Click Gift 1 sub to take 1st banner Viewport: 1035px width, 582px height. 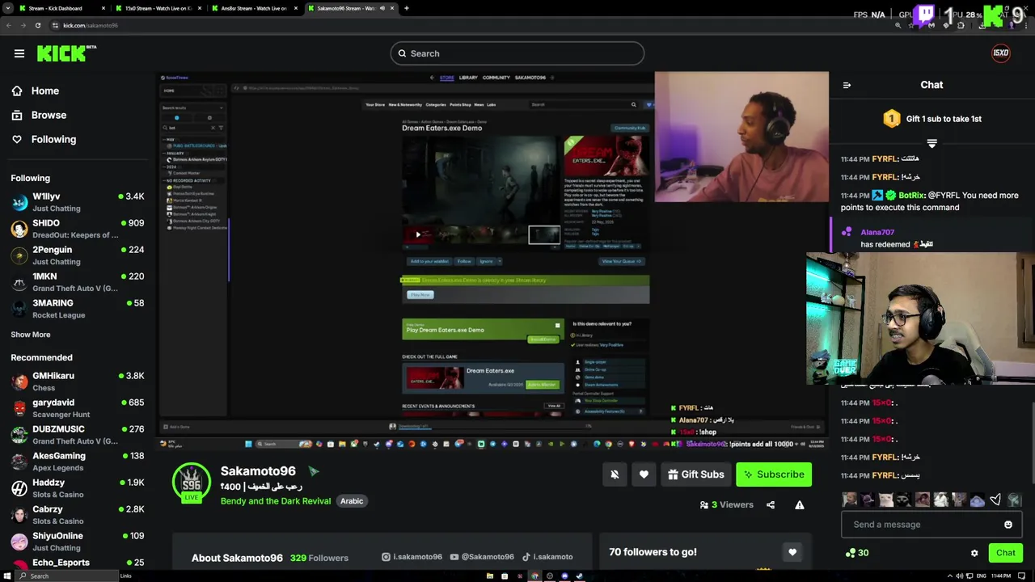coord(931,119)
